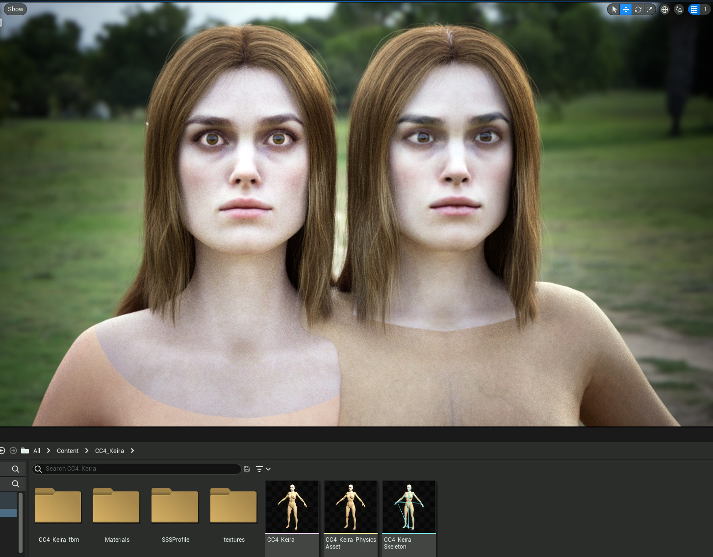Open the grid snap size value 1
This screenshot has height=557, width=713.
pos(705,9)
